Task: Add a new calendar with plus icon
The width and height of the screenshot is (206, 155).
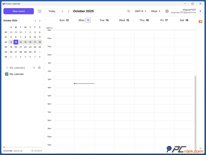Action: point(34,68)
